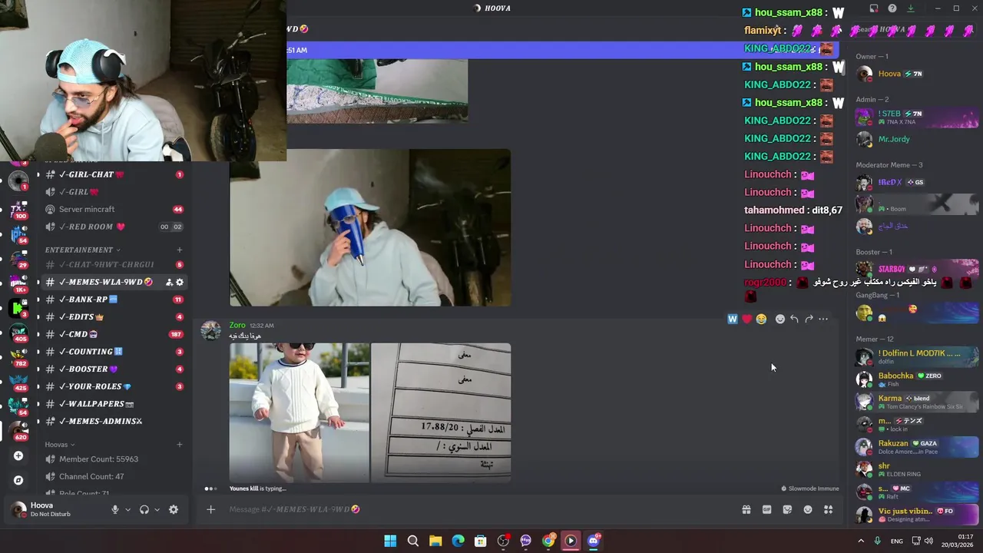Image resolution: width=983 pixels, height=553 pixels.
Task: Open File Explorer from taskbar
Action: point(435,541)
